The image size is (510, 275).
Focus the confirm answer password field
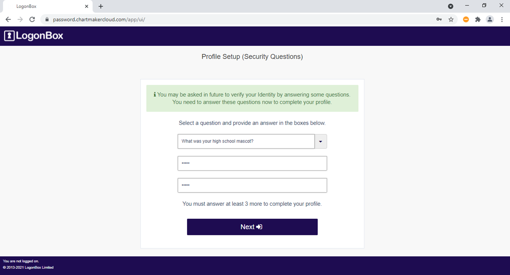coord(252,185)
